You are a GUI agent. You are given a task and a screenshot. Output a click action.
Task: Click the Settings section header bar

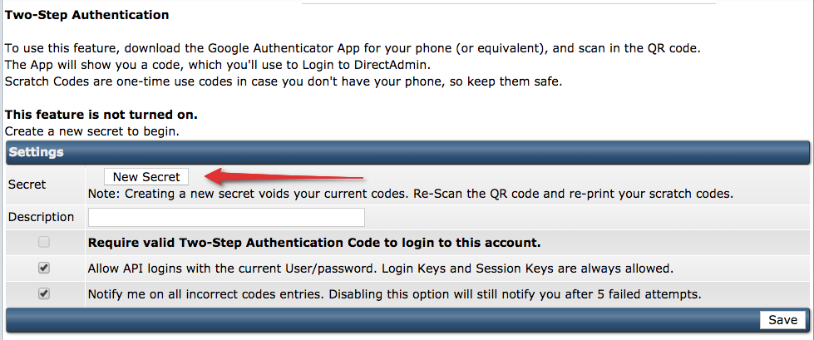point(407,152)
